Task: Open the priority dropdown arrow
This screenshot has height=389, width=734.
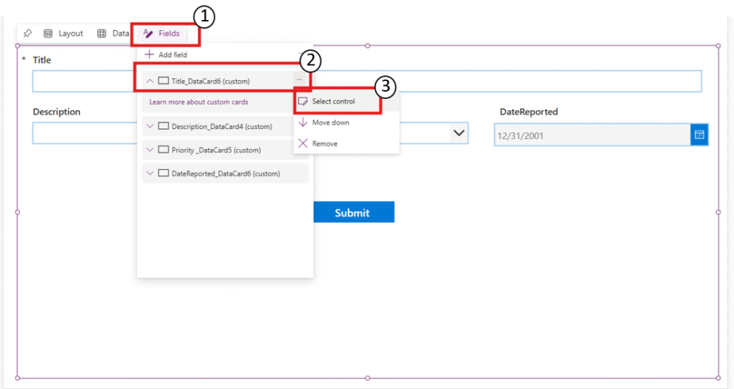Action: tap(459, 133)
